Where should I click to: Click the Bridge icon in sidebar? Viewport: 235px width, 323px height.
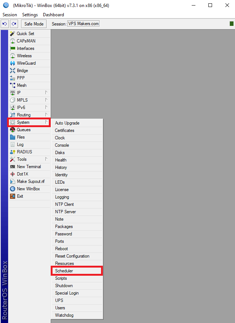pyautogui.click(x=13, y=71)
